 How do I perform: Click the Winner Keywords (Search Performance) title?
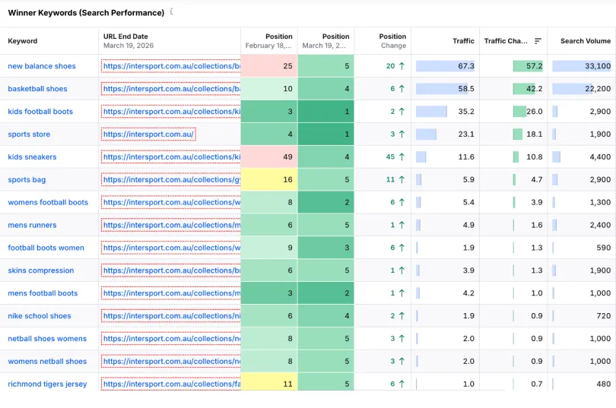(86, 13)
